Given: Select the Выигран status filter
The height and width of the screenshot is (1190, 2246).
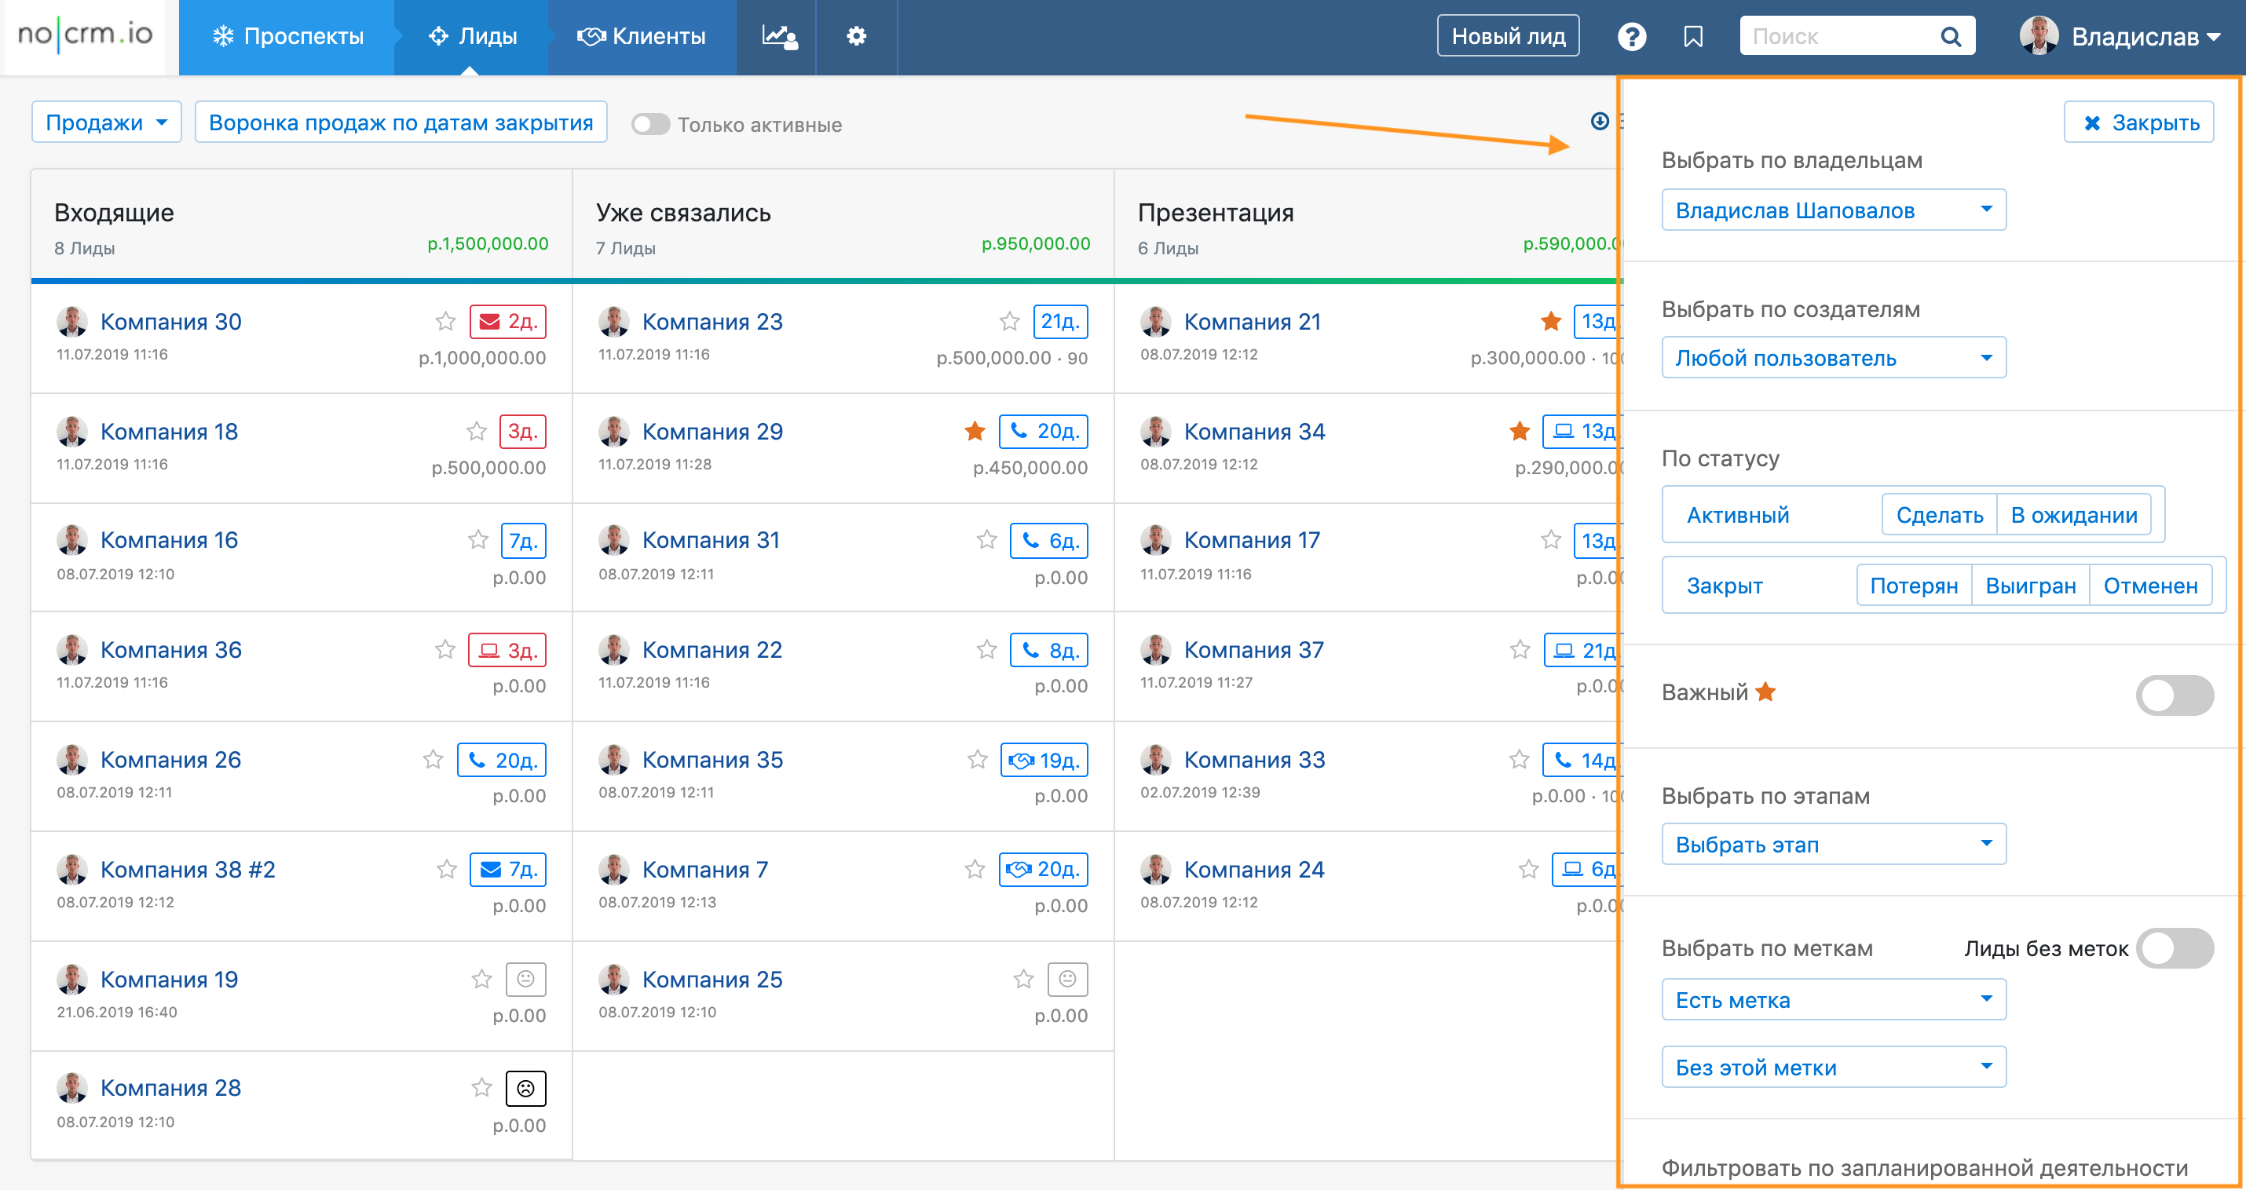Looking at the screenshot, I should (2030, 586).
